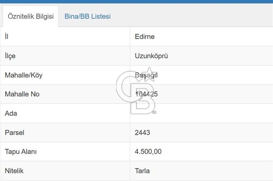Click the empty Ada value cell
The width and height of the screenshot is (273, 181).
(x=191, y=113)
